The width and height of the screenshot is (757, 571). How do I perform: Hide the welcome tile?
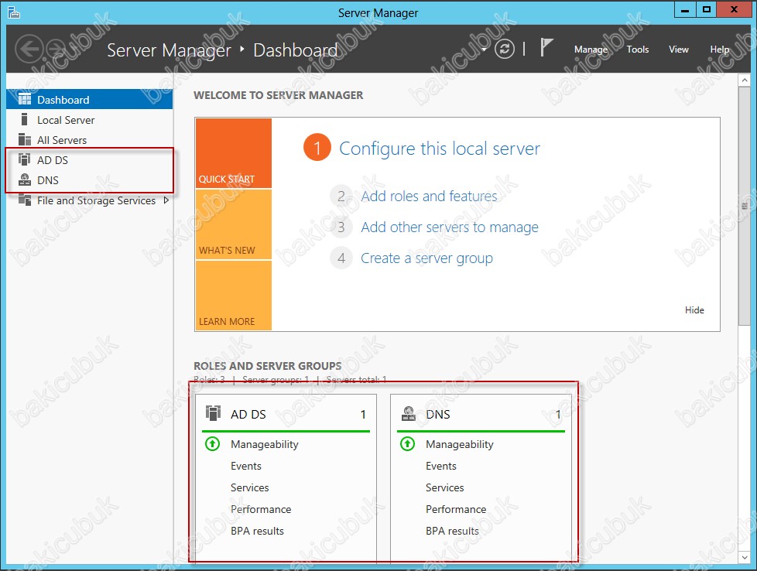[694, 310]
